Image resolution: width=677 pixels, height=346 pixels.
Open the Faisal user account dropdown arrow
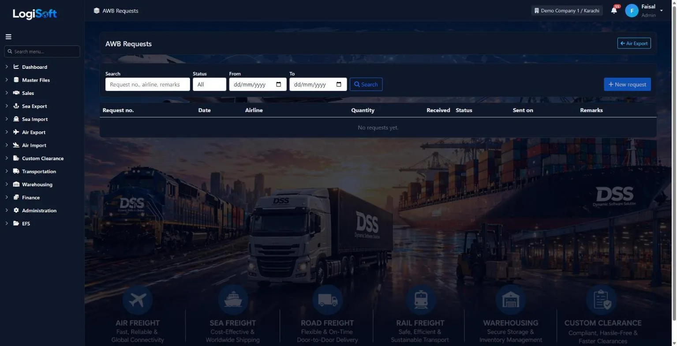(661, 11)
